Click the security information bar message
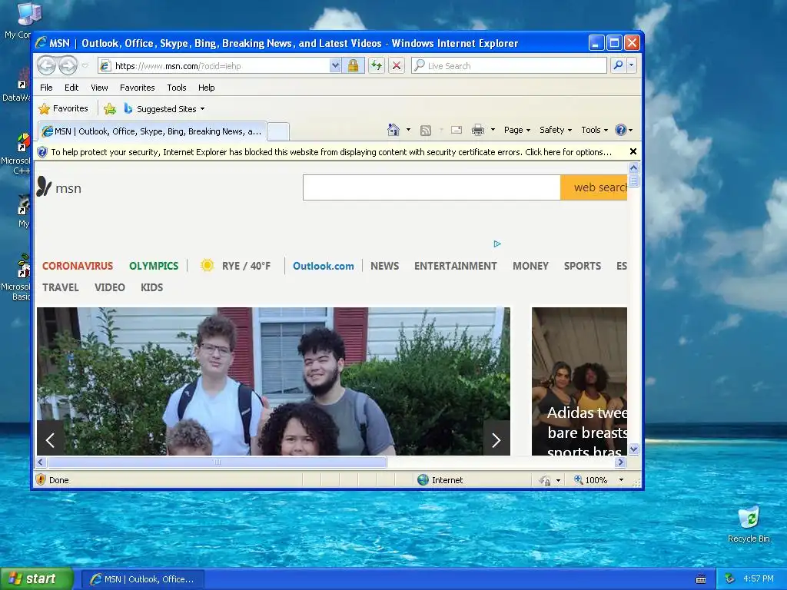The height and width of the screenshot is (590, 787). pyautogui.click(x=330, y=152)
